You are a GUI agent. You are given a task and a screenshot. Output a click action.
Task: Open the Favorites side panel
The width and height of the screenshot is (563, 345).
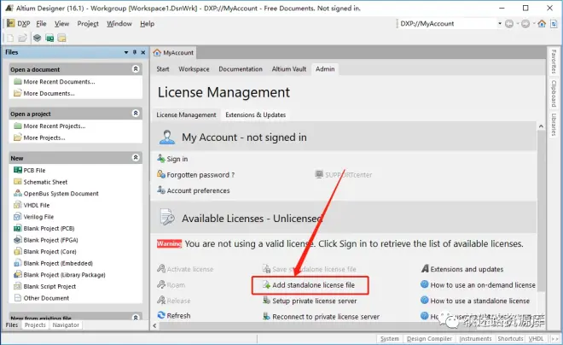click(x=554, y=61)
